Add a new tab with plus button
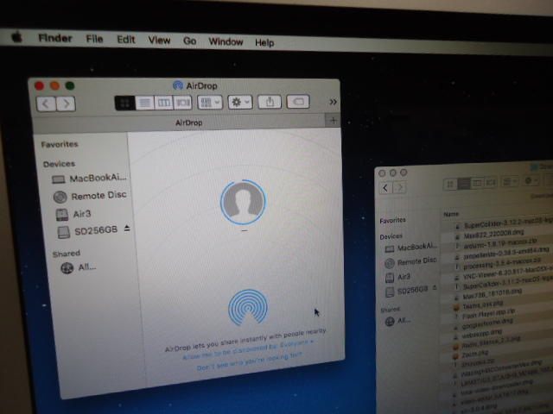The height and width of the screenshot is (414, 553). click(x=333, y=121)
